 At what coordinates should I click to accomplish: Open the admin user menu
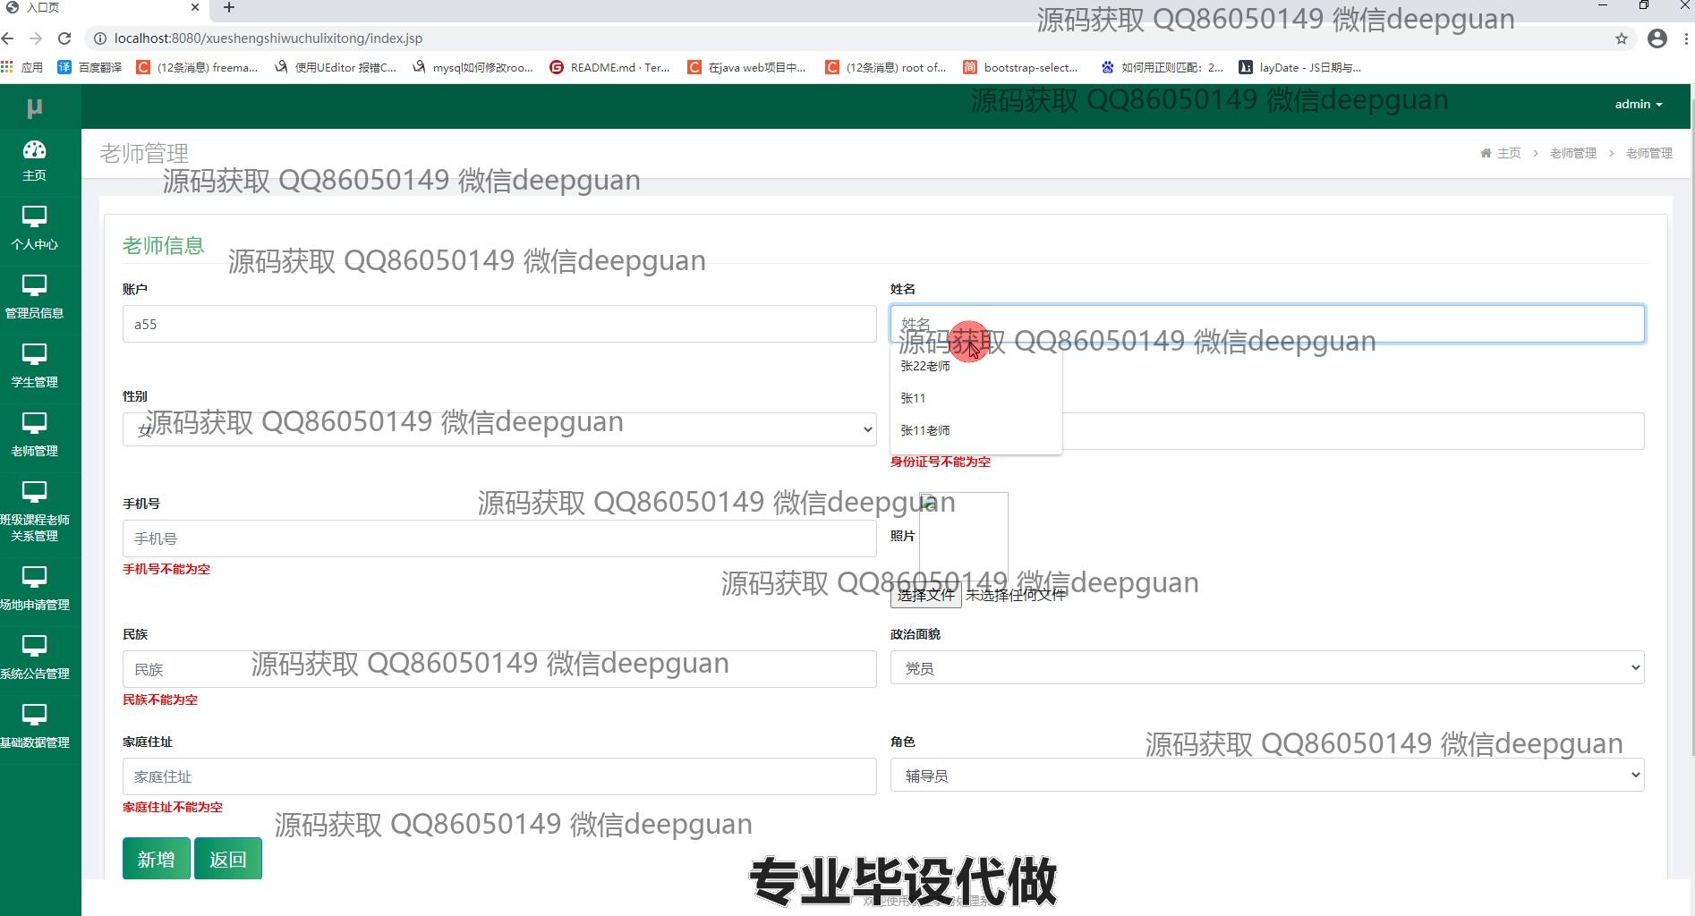pyautogui.click(x=1638, y=105)
